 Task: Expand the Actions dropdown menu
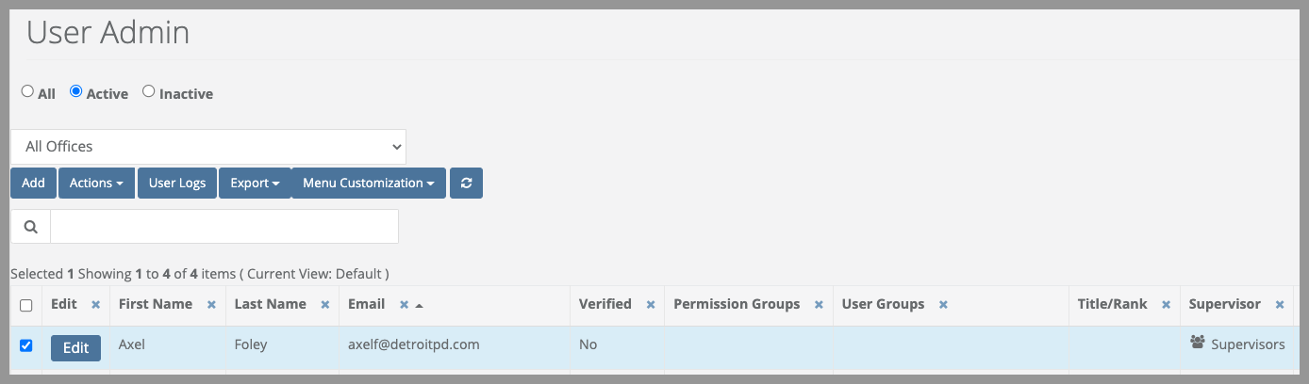coord(96,183)
